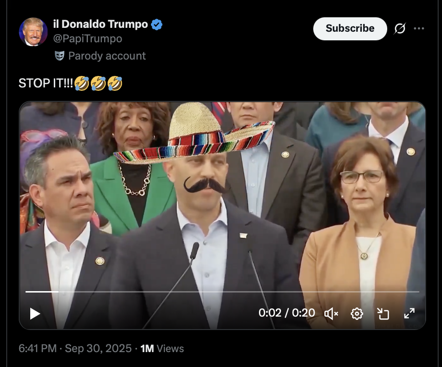Screen dimensions: 442x367
Task: Seek on the video progress bar
Action: [222, 292]
